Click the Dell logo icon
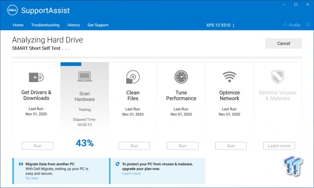Viewport: 314px width, 188px height. (x=13, y=10)
